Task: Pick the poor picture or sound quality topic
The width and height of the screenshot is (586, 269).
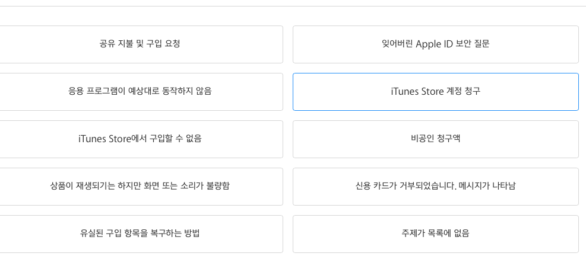Action: pos(140,186)
